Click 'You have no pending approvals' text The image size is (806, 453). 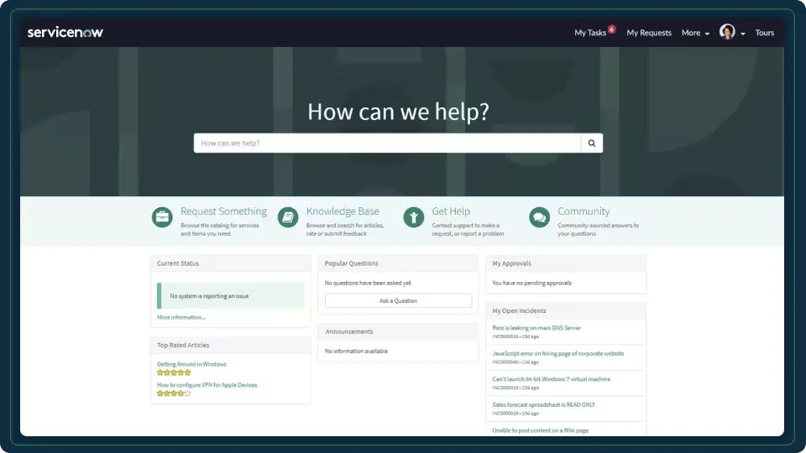531,283
